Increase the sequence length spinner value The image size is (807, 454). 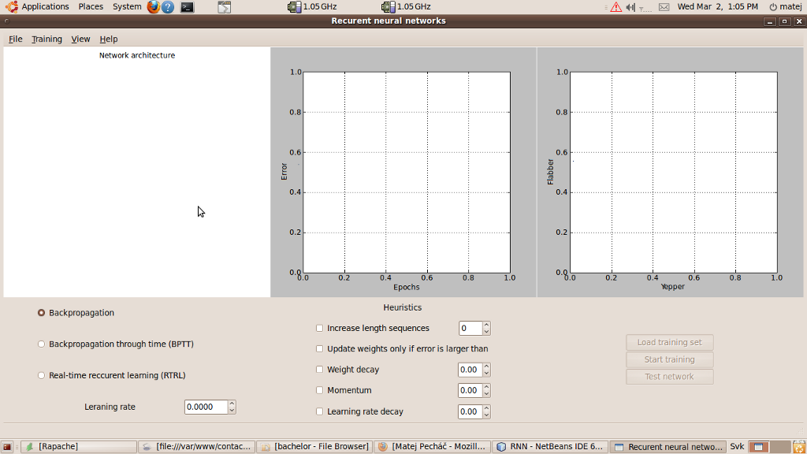click(486, 325)
